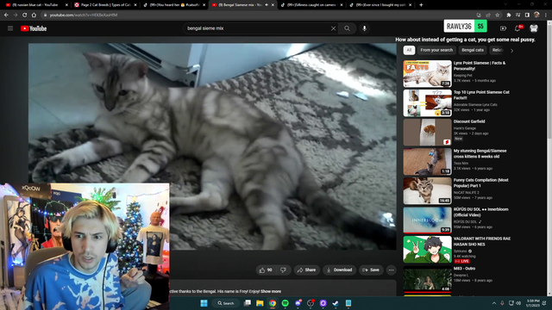Click the magnifier search button
This screenshot has height=310, width=552.
point(347,28)
